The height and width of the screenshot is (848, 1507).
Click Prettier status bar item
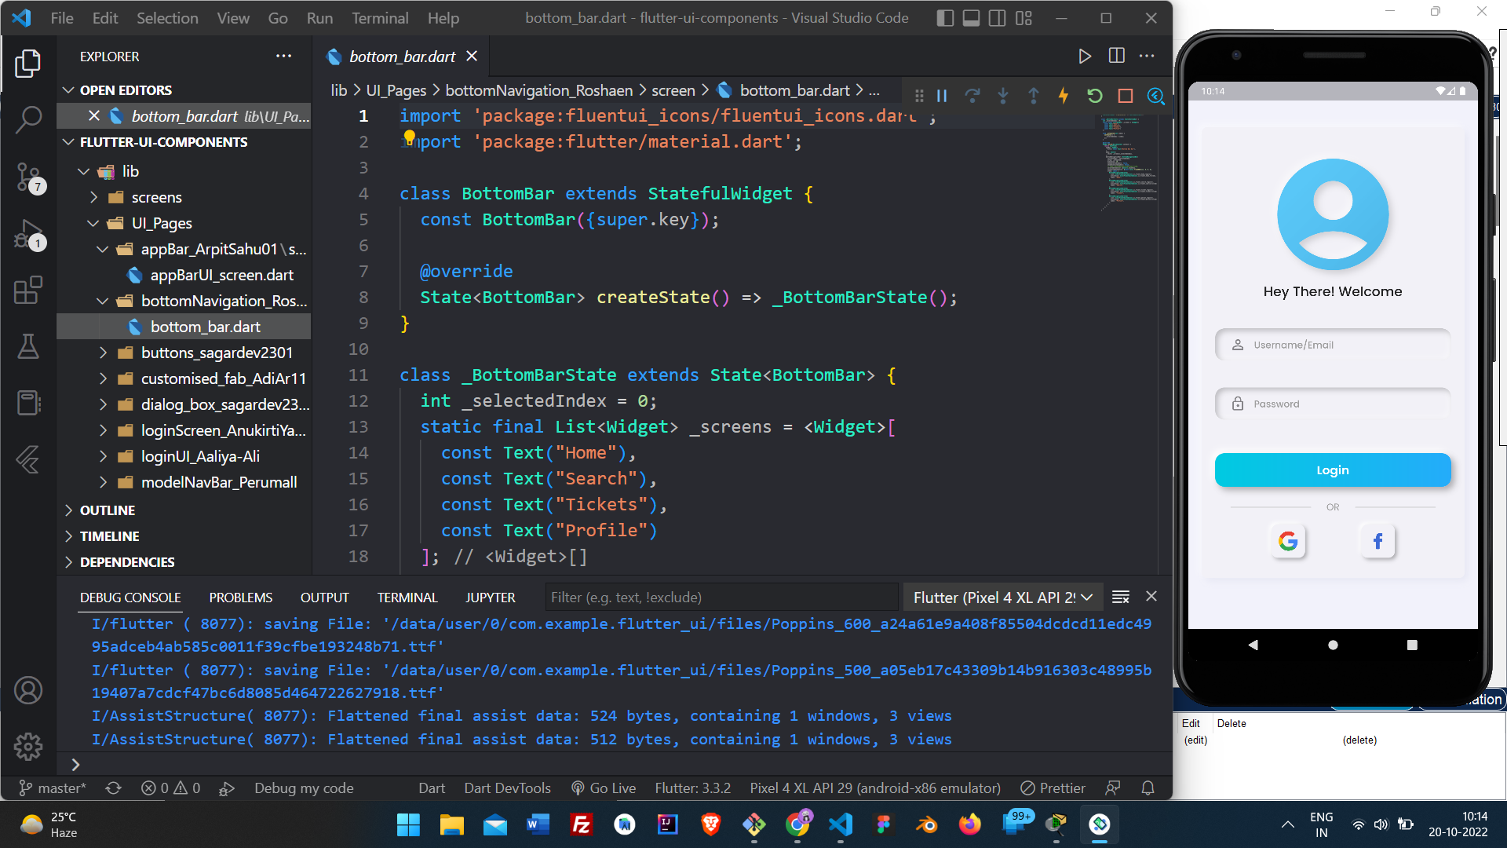tap(1053, 788)
